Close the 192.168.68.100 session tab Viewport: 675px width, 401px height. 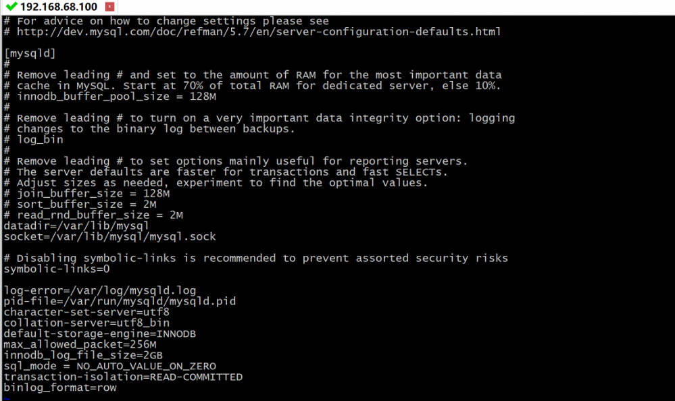pyautogui.click(x=109, y=7)
